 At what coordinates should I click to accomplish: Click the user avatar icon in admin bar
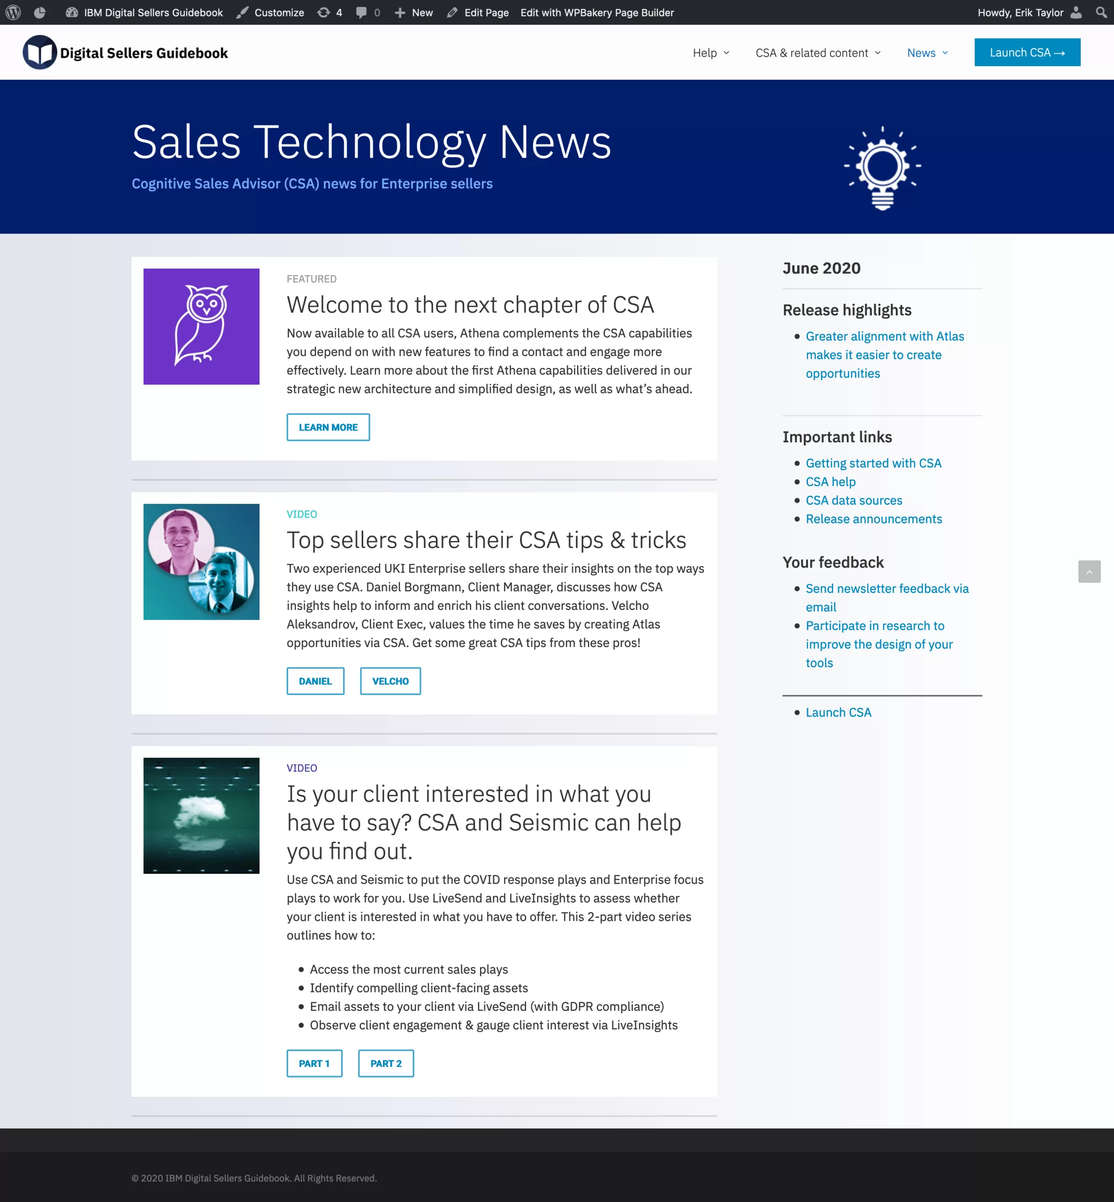pyautogui.click(x=1076, y=12)
